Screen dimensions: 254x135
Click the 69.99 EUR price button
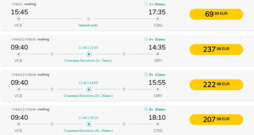click(216, 14)
